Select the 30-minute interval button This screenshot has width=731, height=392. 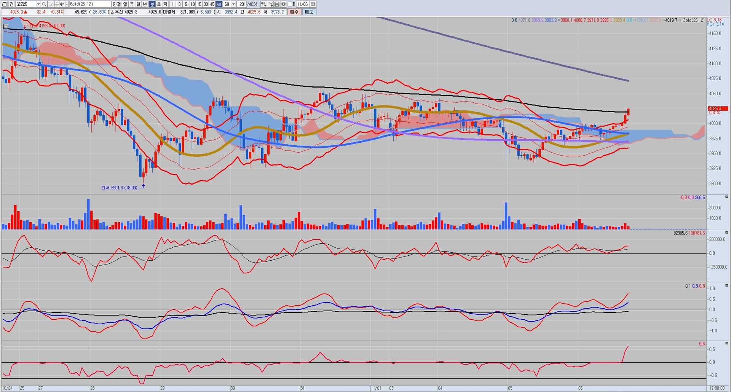coord(206,4)
